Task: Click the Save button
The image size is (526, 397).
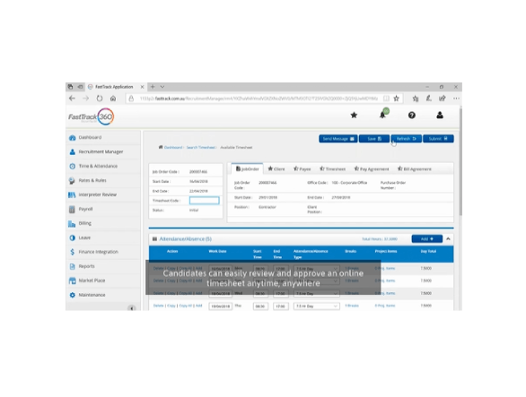Action: [374, 139]
